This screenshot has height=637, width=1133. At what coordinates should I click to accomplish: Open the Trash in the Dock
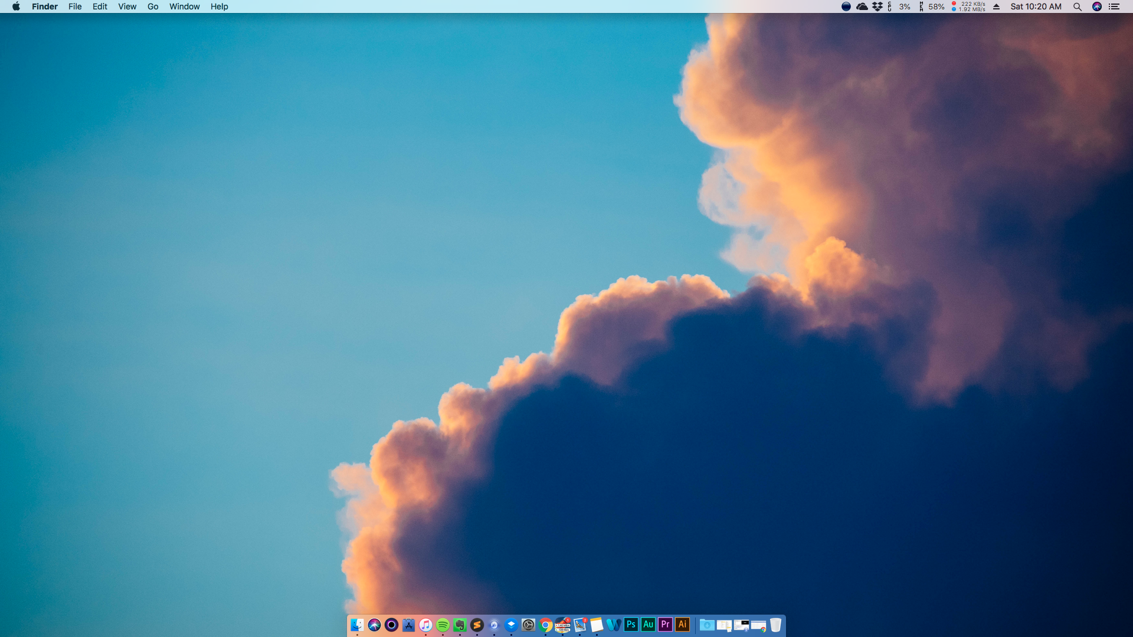point(775,625)
